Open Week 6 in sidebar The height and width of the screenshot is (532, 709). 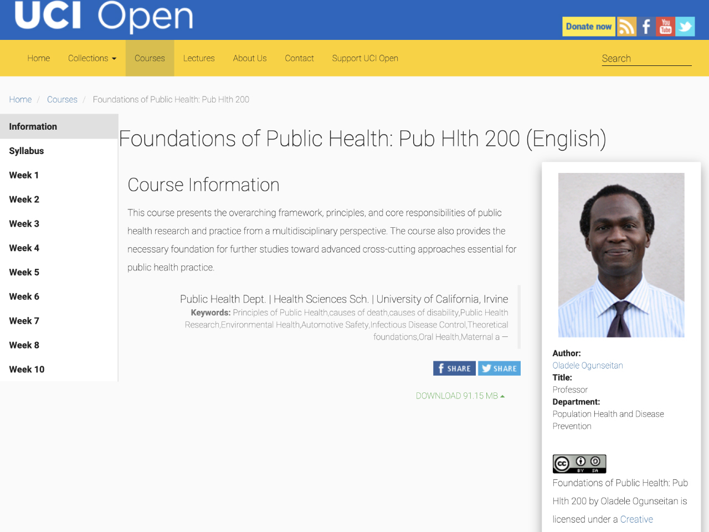coord(59,296)
